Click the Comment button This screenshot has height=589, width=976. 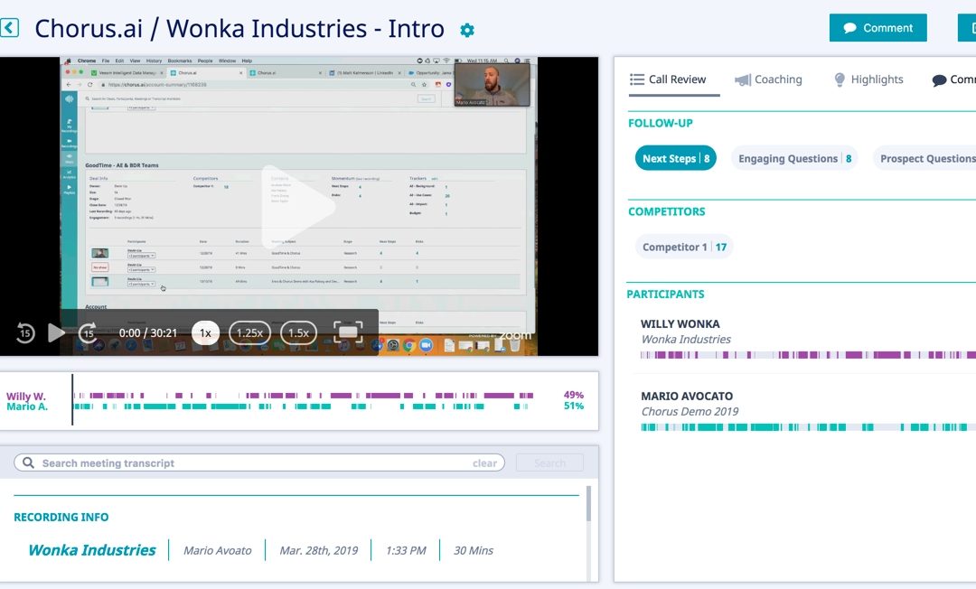pos(877,28)
